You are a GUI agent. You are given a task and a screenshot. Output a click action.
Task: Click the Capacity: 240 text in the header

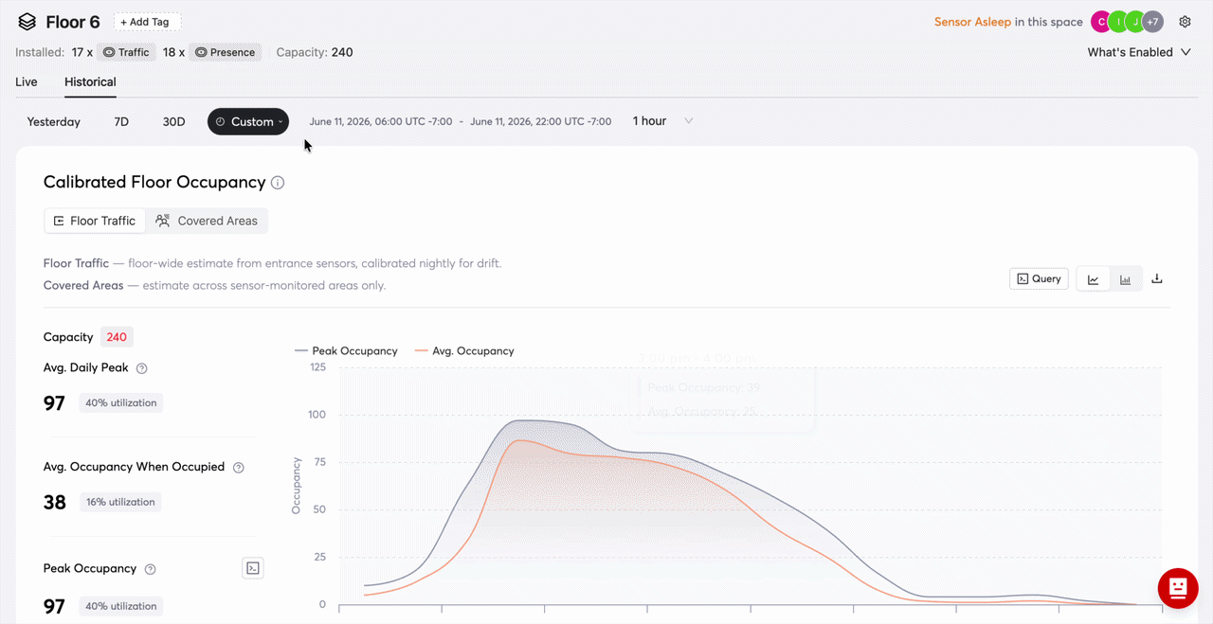(315, 52)
